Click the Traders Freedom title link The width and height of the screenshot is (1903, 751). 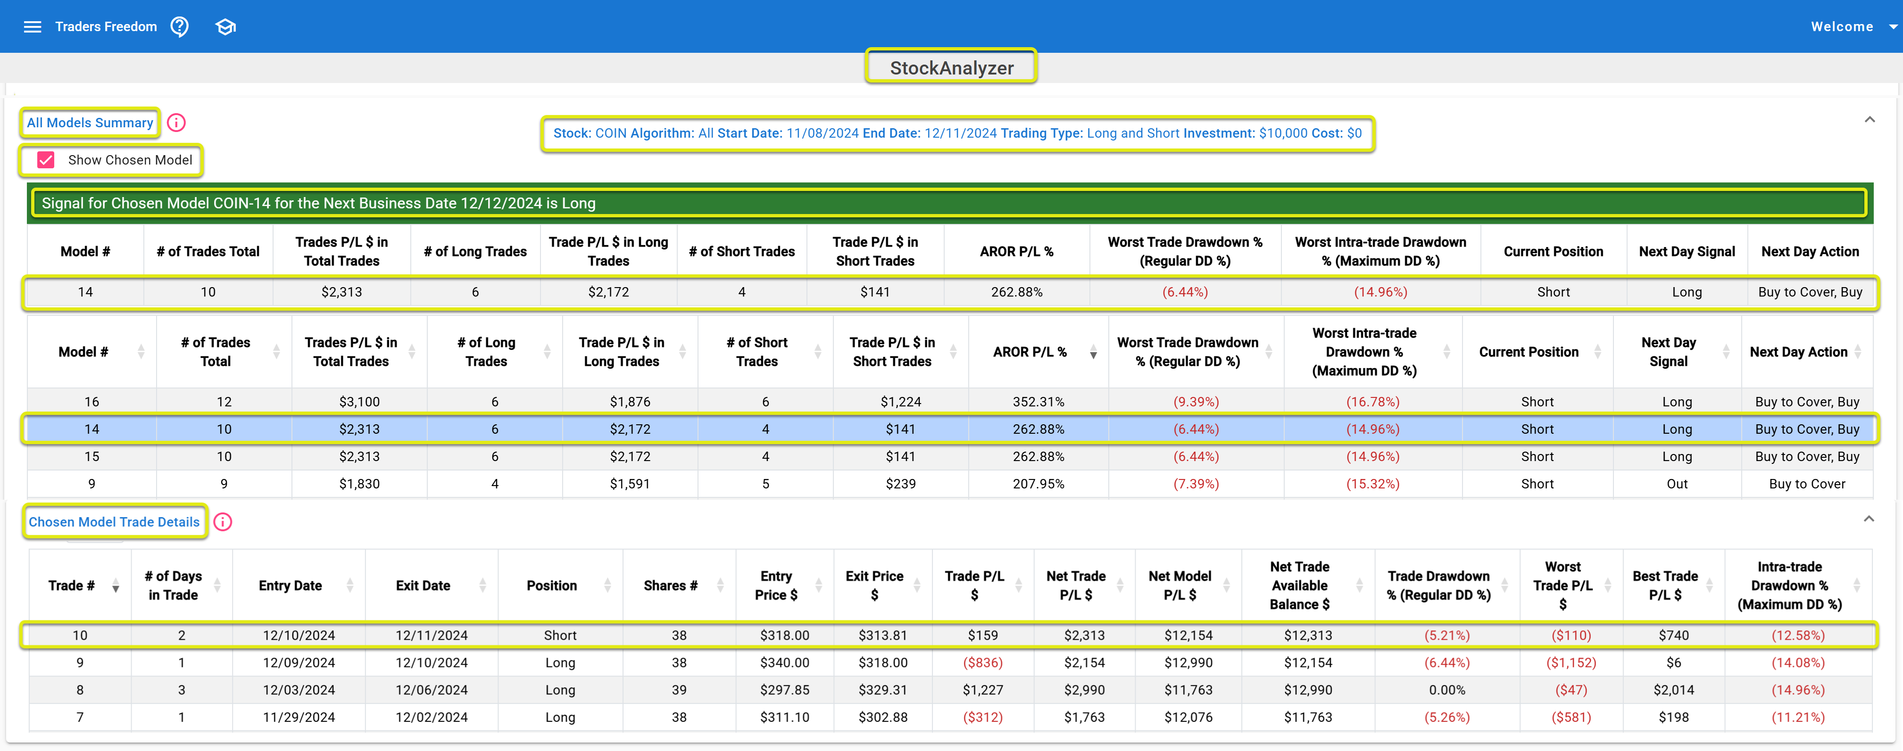tap(106, 26)
